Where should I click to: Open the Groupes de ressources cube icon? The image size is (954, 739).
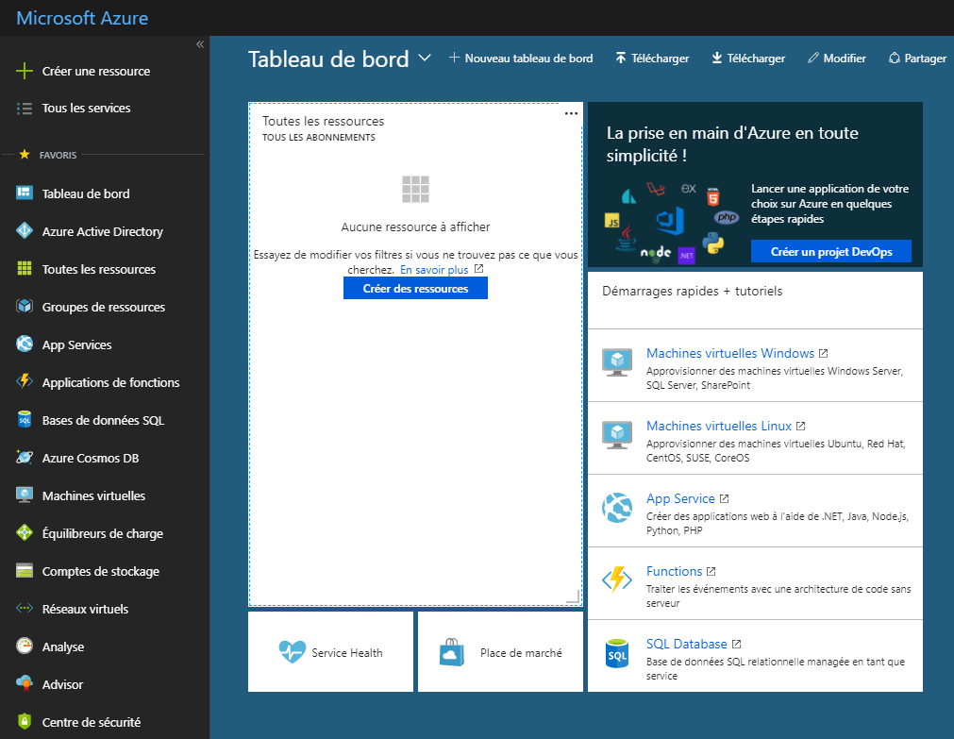click(25, 306)
